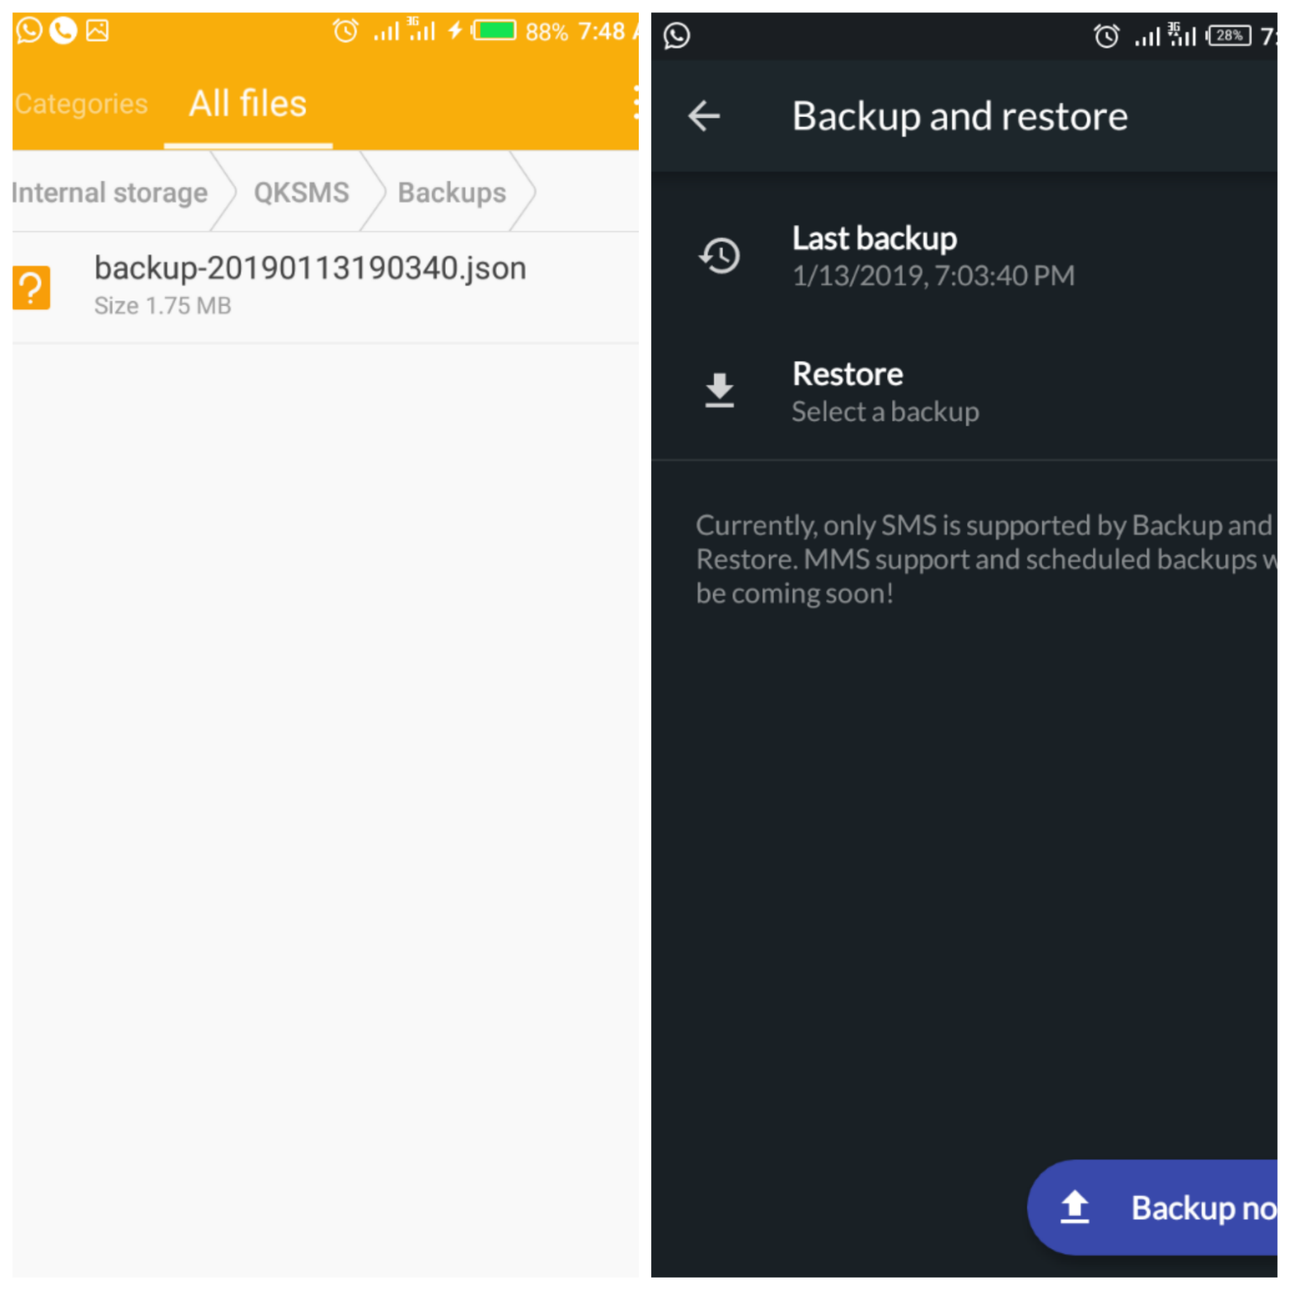Tap WhatsApp icon in dark status bar
This screenshot has height=1290, width=1290.
click(x=677, y=36)
